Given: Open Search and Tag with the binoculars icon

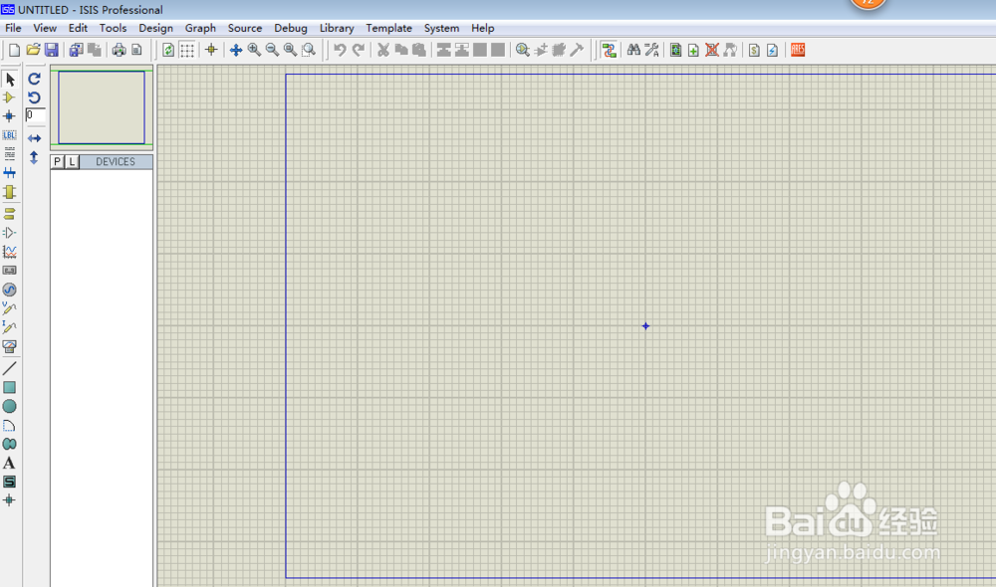Looking at the screenshot, I should pyautogui.click(x=633, y=50).
